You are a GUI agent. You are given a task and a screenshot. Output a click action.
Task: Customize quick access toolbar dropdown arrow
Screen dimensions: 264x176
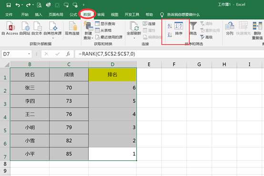[x=83, y=5]
